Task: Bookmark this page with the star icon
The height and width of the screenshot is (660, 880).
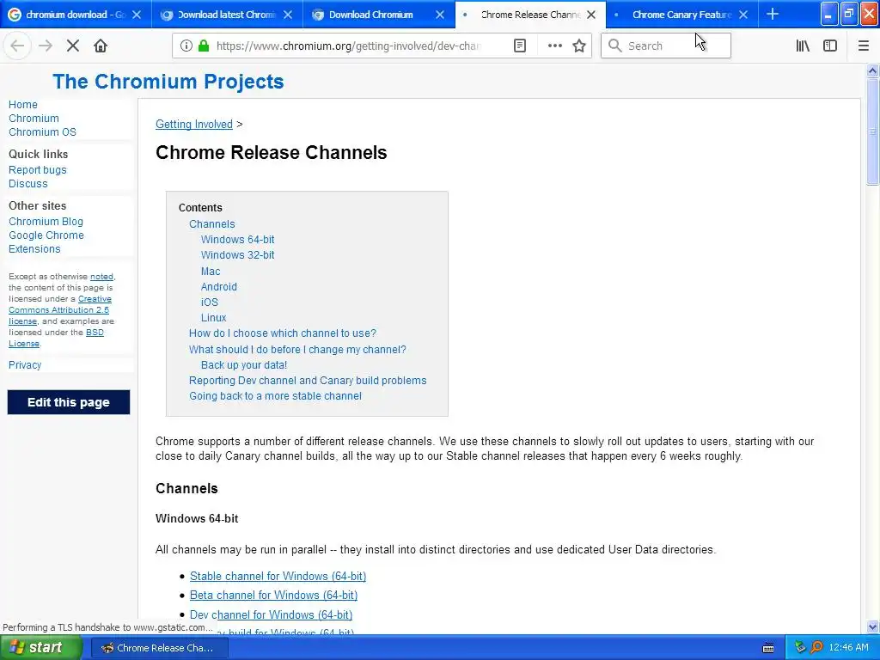Action: click(579, 46)
